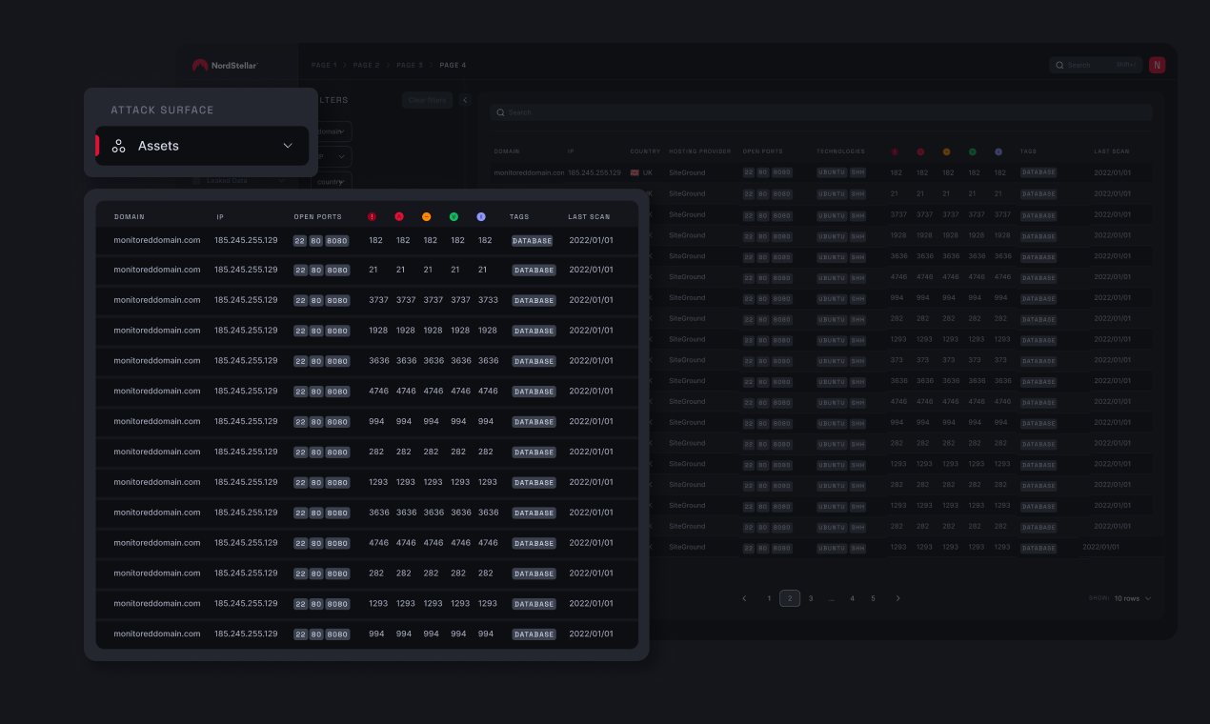This screenshot has height=724, width=1210.
Task: Click DATABASE tag in 1928 row
Action: (x=534, y=332)
